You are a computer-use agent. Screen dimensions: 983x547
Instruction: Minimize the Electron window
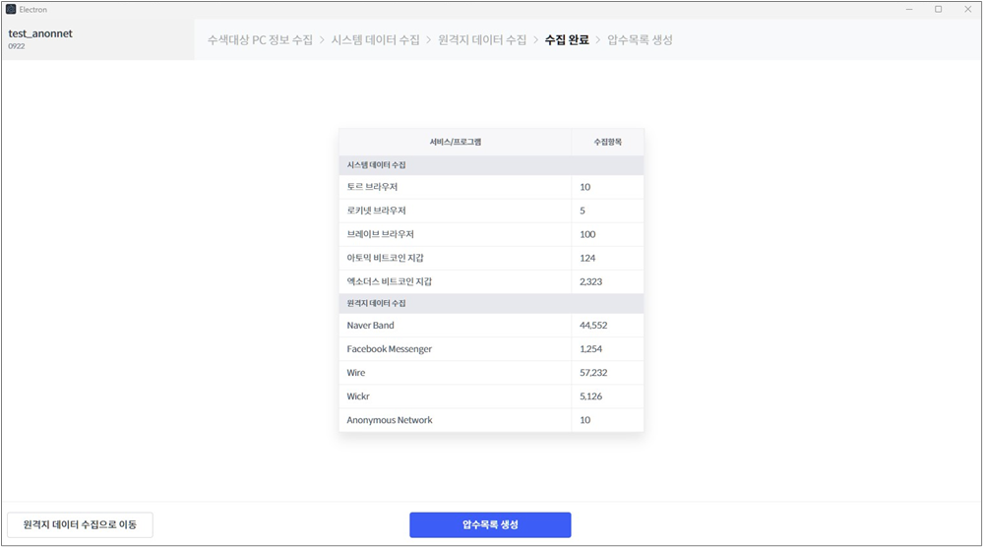click(x=909, y=9)
